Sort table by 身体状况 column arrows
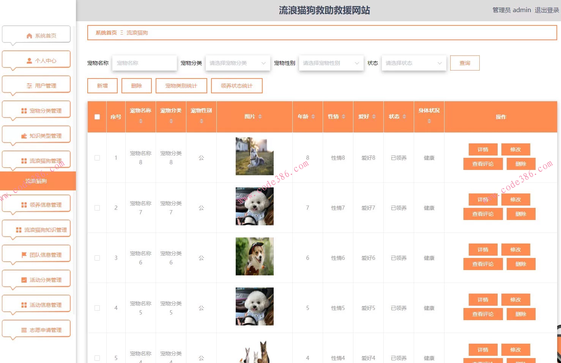Screen dimensions: 561x363 point(429,121)
